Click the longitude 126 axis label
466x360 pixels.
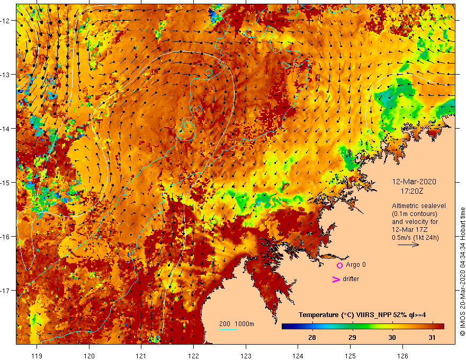402,356
